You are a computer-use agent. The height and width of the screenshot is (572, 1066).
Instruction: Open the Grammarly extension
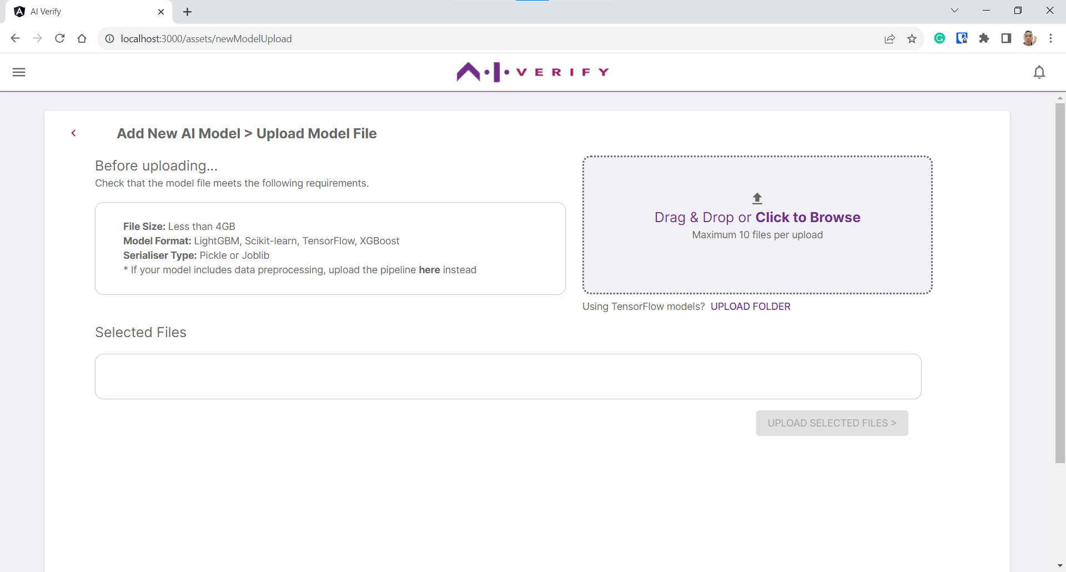pyautogui.click(x=939, y=38)
